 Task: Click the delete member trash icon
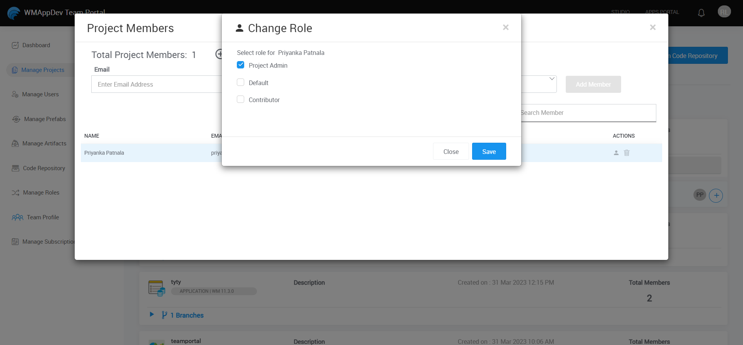click(x=627, y=153)
